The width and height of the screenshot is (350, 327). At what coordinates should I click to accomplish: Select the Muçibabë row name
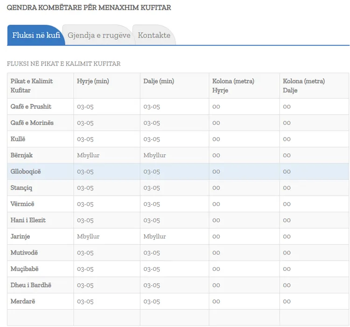click(24, 269)
